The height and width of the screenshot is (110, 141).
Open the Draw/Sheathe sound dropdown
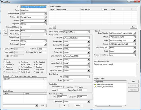click(134, 33)
